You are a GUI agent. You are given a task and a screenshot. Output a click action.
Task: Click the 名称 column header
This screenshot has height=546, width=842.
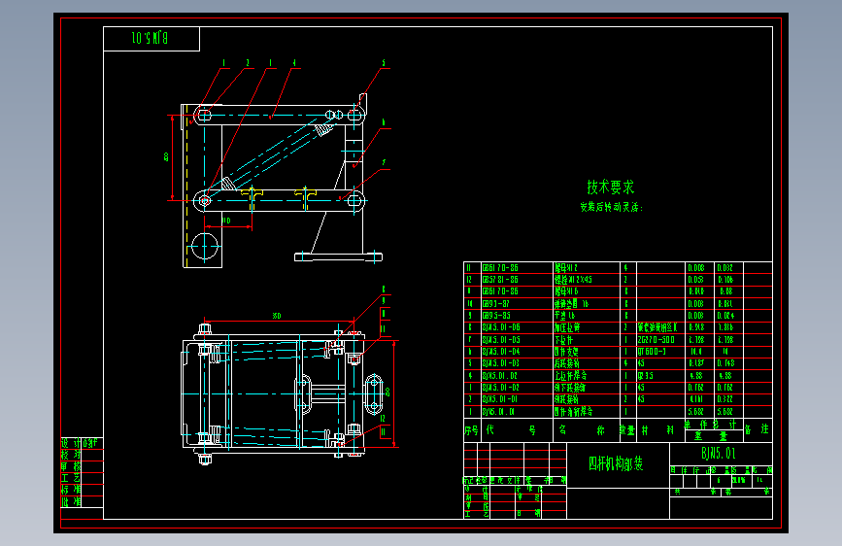tap(582, 430)
